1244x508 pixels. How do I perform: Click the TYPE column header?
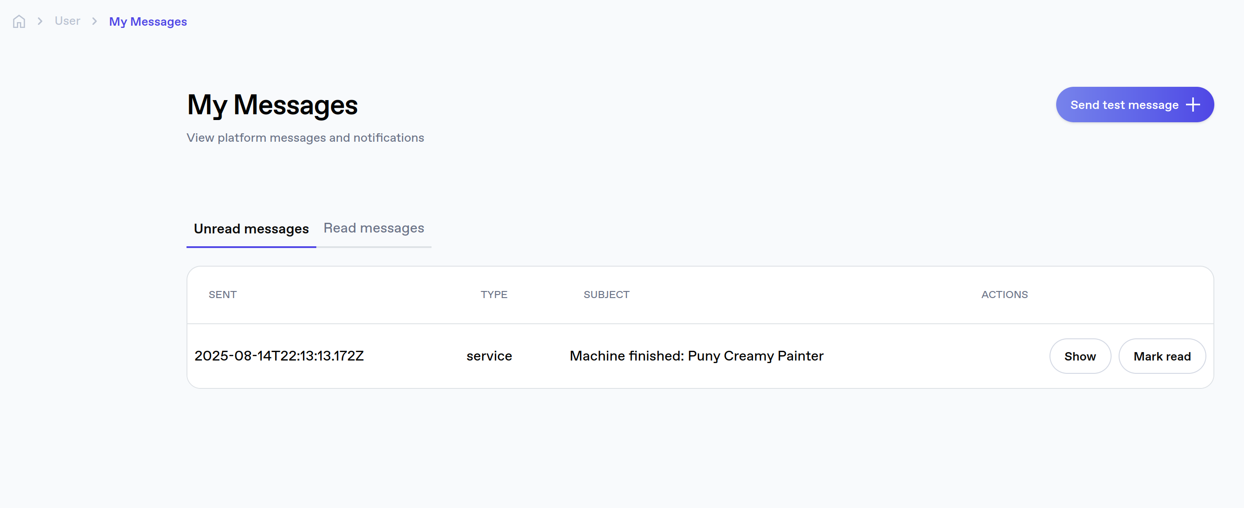[494, 294]
